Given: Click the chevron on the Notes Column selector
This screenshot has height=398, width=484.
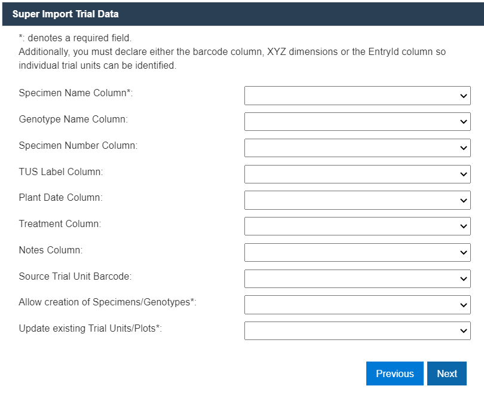Looking at the screenshot, I should click(x=464, y=252).
